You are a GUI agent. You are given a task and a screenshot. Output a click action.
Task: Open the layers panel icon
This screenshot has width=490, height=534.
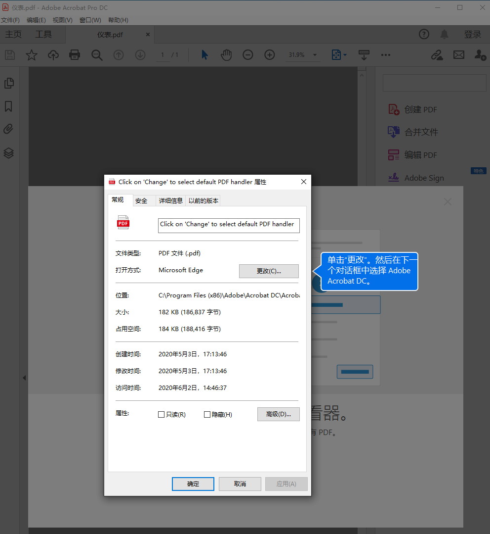pyautogui.click(x=9, y=153)
